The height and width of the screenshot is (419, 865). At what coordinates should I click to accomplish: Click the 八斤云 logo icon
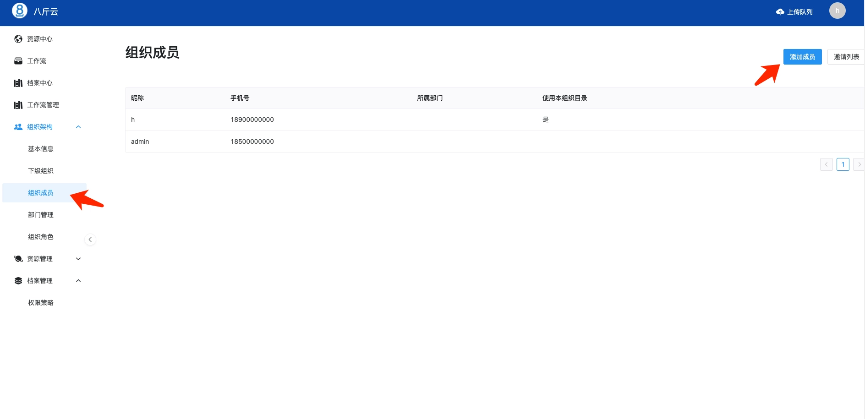[19, 11]
